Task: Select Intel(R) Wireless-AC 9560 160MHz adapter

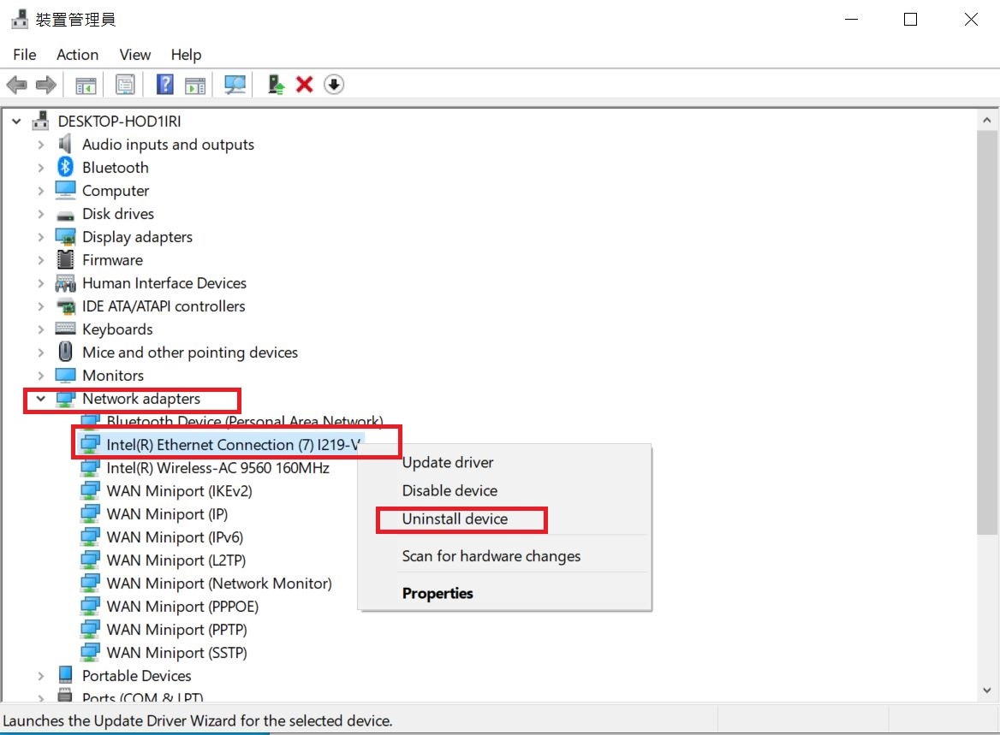Action: coord(217,468)
